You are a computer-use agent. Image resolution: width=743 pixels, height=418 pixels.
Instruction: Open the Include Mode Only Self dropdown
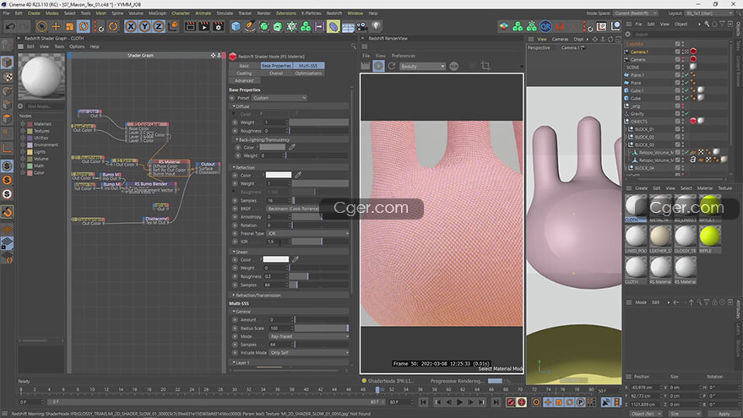pyautogui.click(x=309, y=353)
